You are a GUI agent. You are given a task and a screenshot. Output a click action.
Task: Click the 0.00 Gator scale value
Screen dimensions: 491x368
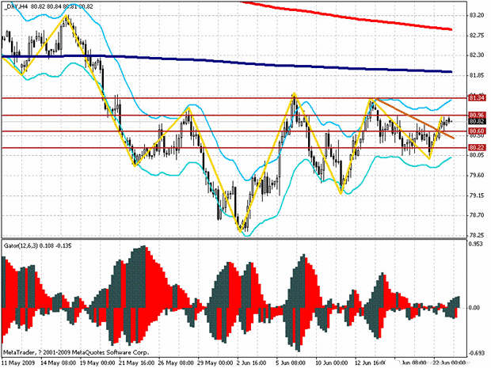point(474,308)
